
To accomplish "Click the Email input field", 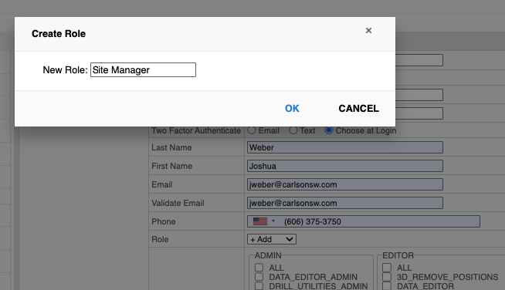I will (x=345, y=184).
